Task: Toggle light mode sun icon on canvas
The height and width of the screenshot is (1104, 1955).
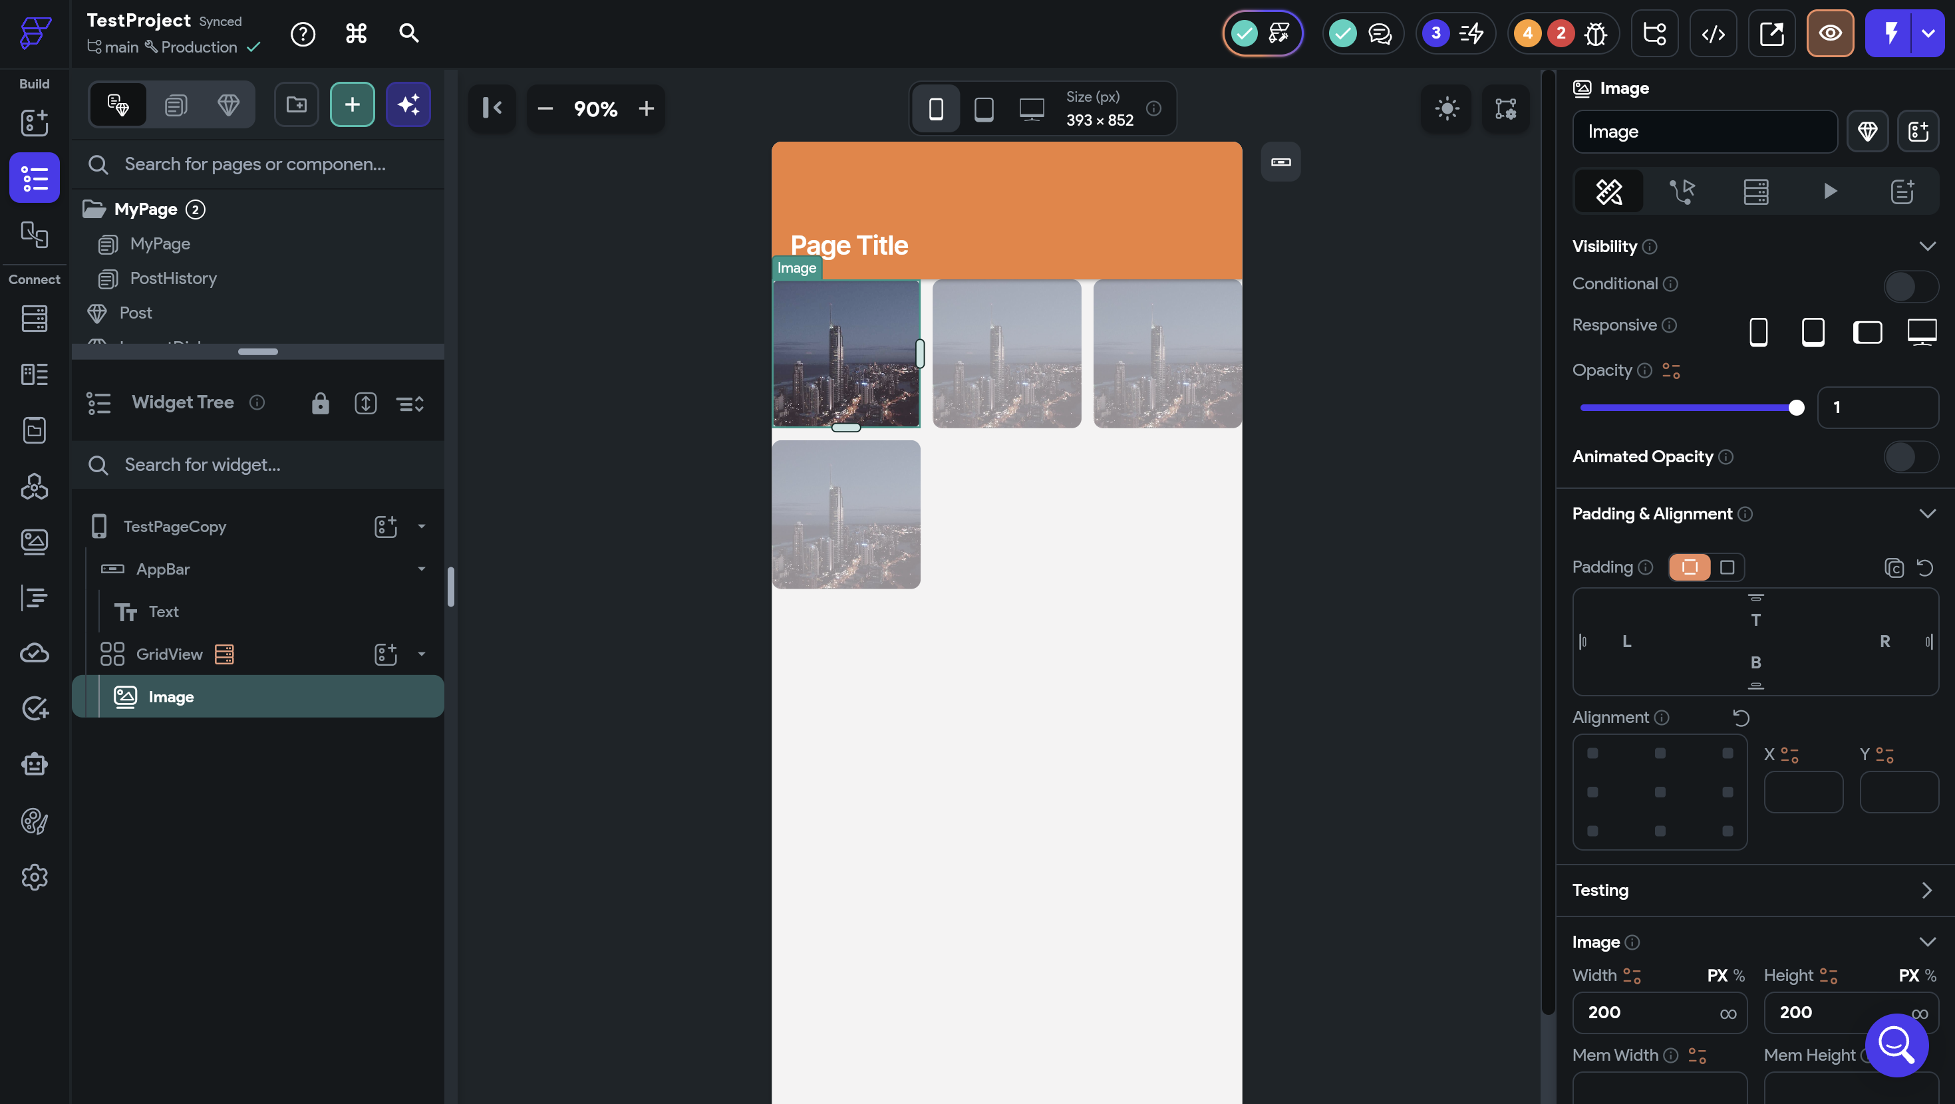Action: tap(1447, 108)
